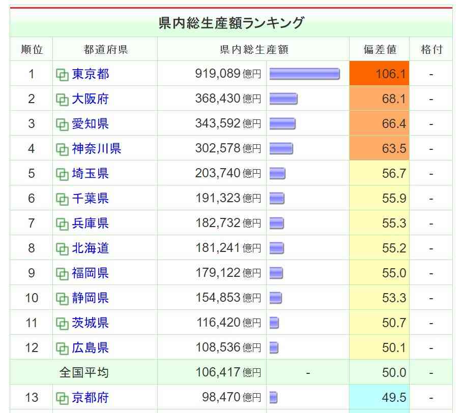Click the orange 106.1 deviation cell
This screenshot has height=413, width=463.
[380, 74]
